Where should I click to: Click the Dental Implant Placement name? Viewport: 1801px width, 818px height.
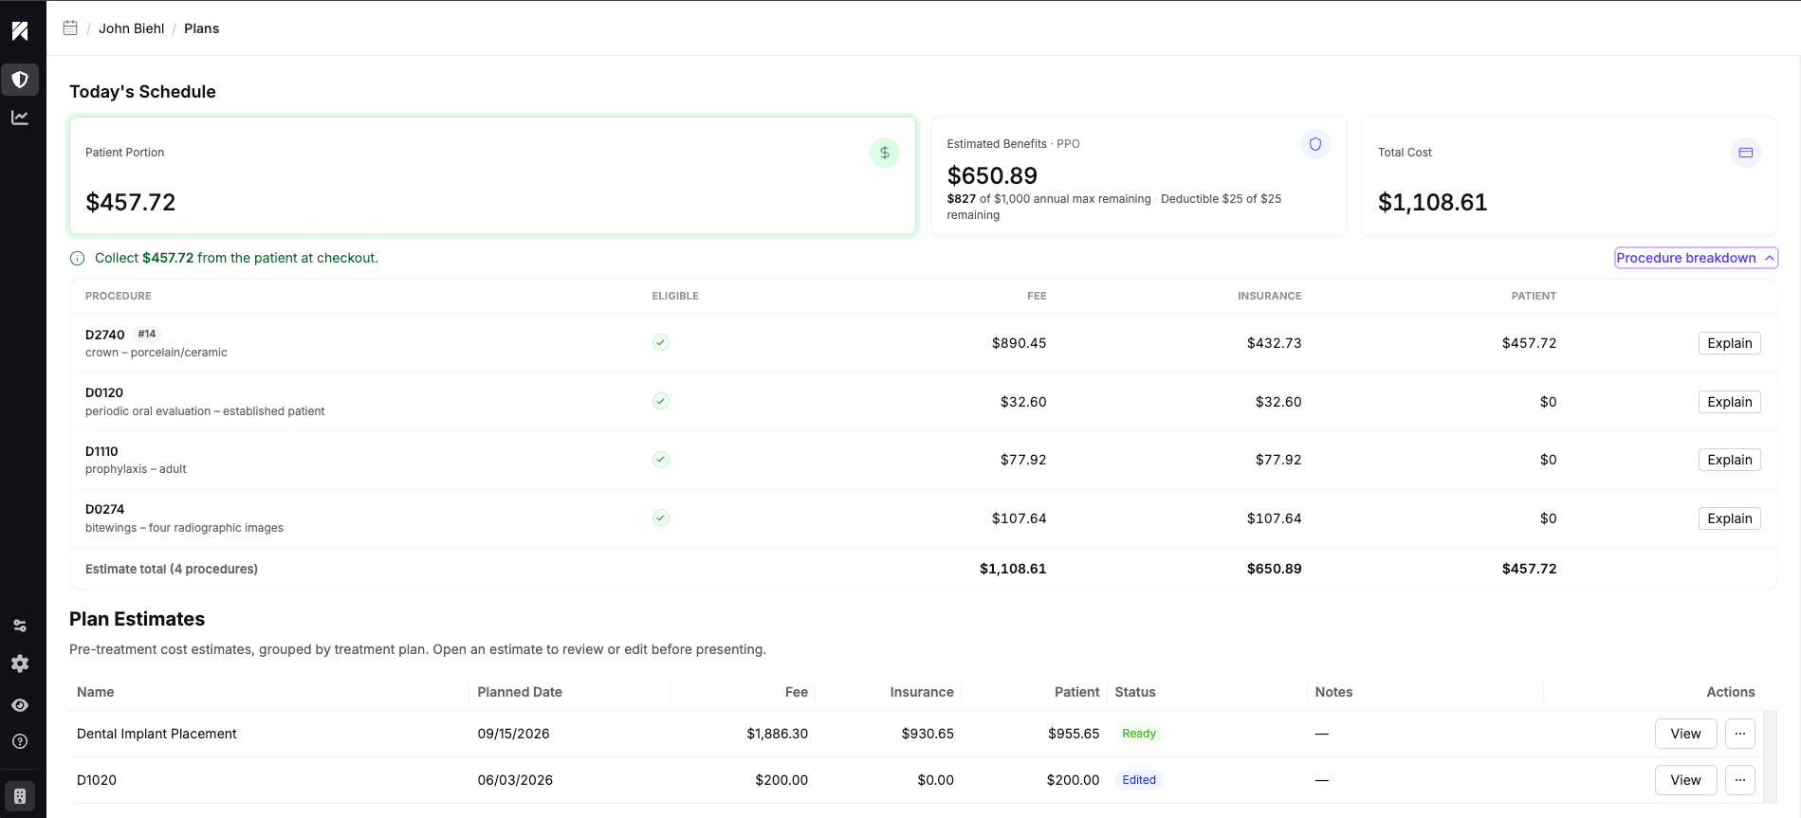coord(156,734)
